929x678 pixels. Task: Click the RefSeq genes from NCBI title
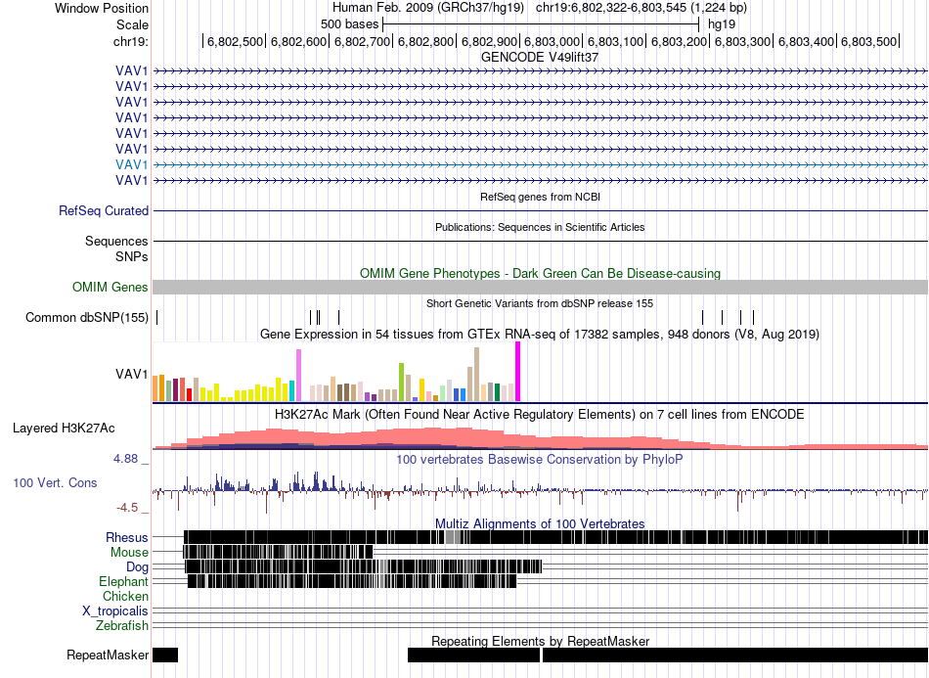(x=540, y=197)
